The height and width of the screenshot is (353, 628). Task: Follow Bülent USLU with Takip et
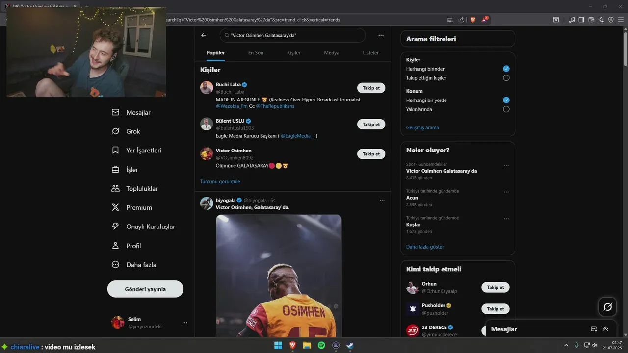coord(371,125)
